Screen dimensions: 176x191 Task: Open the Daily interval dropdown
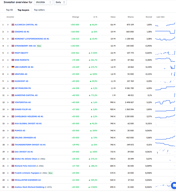(60, 2)
